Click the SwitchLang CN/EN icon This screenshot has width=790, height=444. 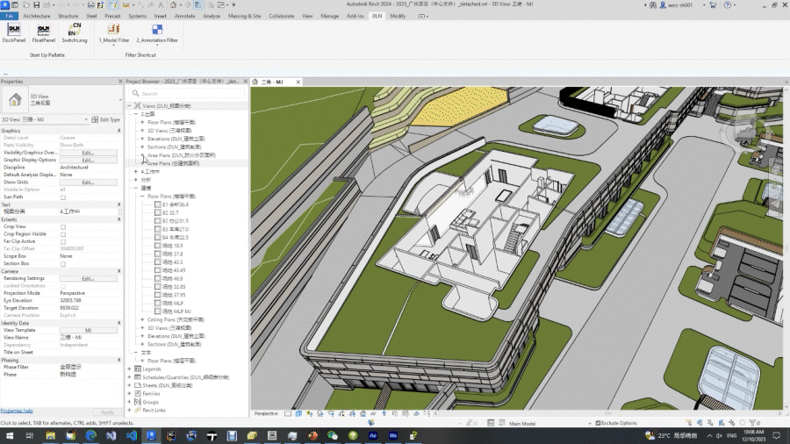click(x=74, y=31)
